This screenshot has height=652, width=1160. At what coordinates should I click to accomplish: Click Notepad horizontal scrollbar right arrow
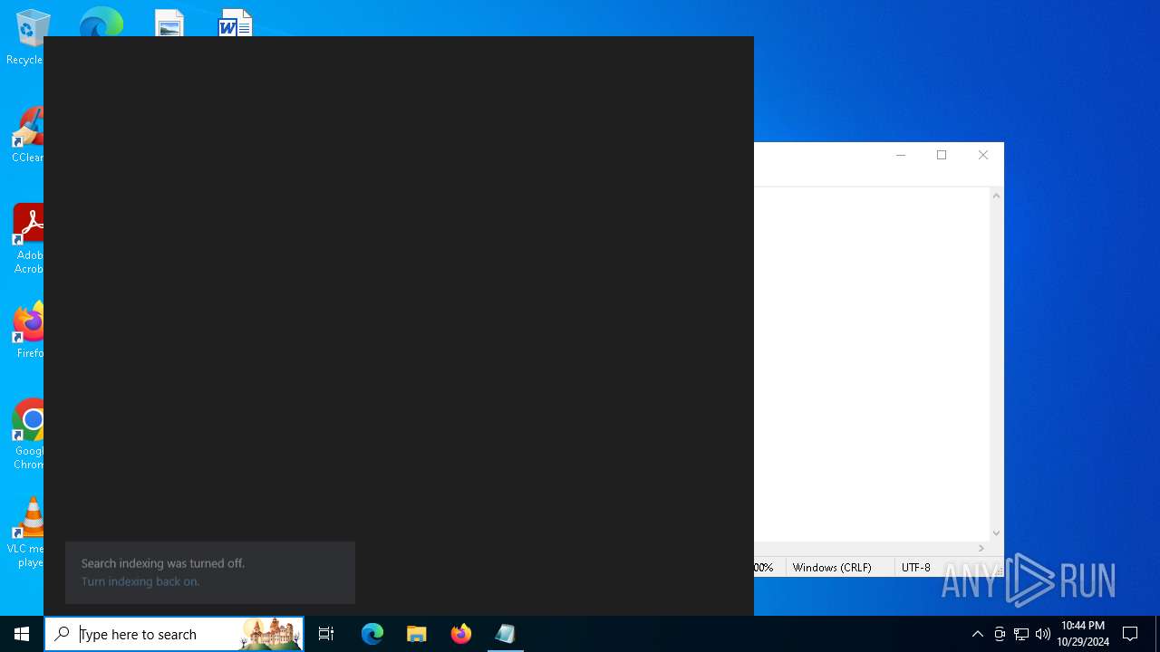(x=981, y=548)
